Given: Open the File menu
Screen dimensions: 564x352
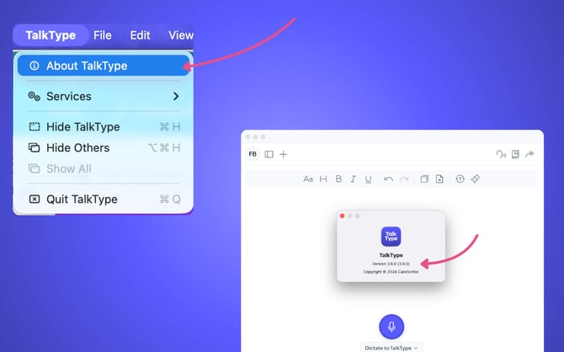Looking at the screenshot, I should pos(103,35).
